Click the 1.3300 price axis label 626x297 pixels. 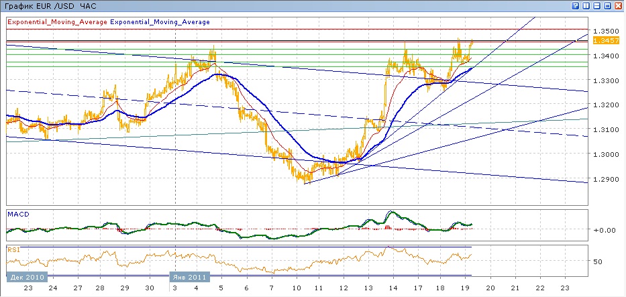pos(606,80)
